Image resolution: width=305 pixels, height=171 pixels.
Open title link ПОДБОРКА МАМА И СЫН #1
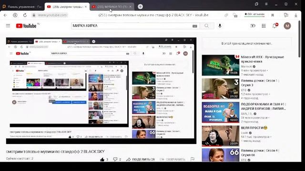pyautogui.click(x=263, y=106)
